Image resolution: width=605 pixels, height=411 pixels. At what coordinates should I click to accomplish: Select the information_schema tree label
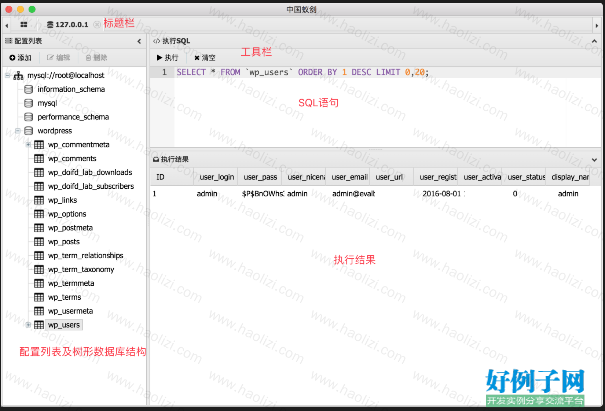(71, 89)
